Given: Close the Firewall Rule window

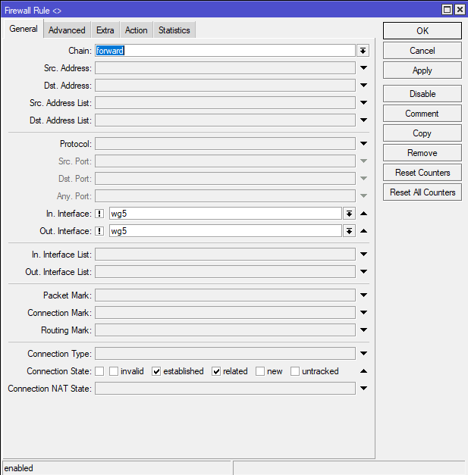Looking at the screenshot, I should tap(460, 10).
